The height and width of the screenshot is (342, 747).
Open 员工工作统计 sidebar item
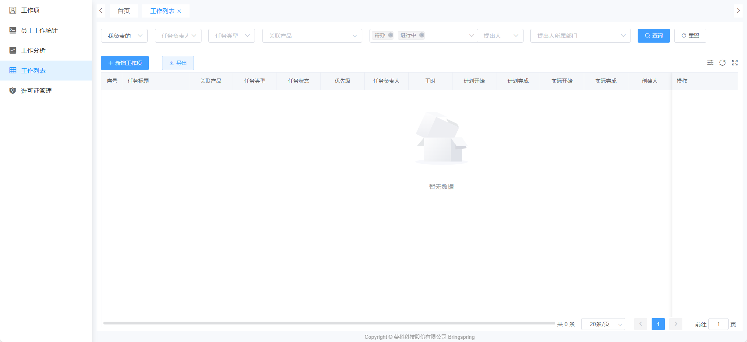[x=39, y=30]
